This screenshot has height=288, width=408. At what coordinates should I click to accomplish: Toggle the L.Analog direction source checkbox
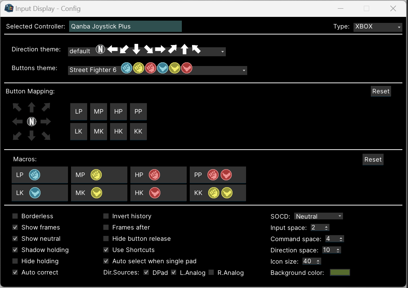(x=174, y=272)
